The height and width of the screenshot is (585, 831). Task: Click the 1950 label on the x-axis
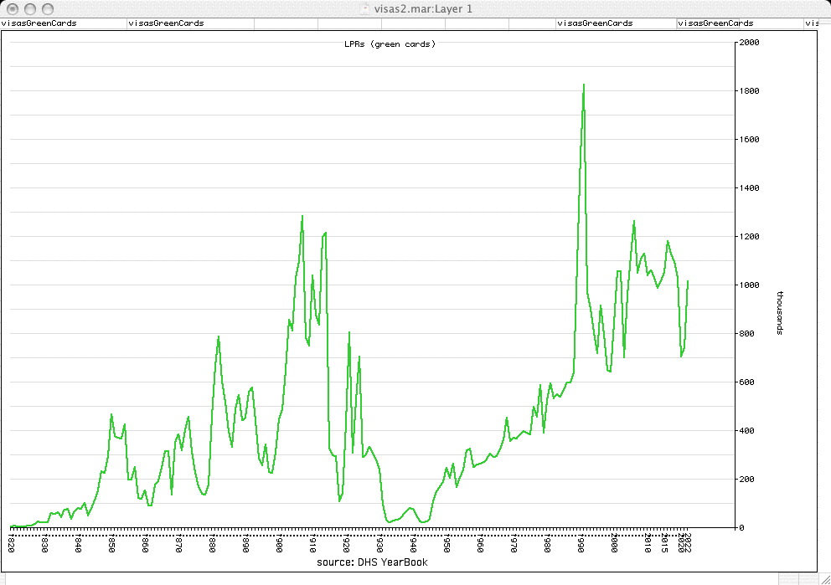pos(447,545)
